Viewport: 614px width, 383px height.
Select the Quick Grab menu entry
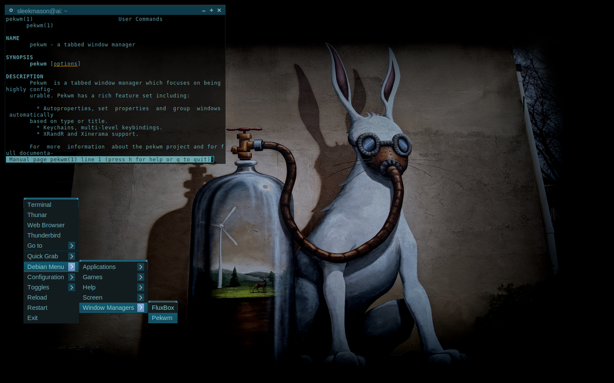51,256
